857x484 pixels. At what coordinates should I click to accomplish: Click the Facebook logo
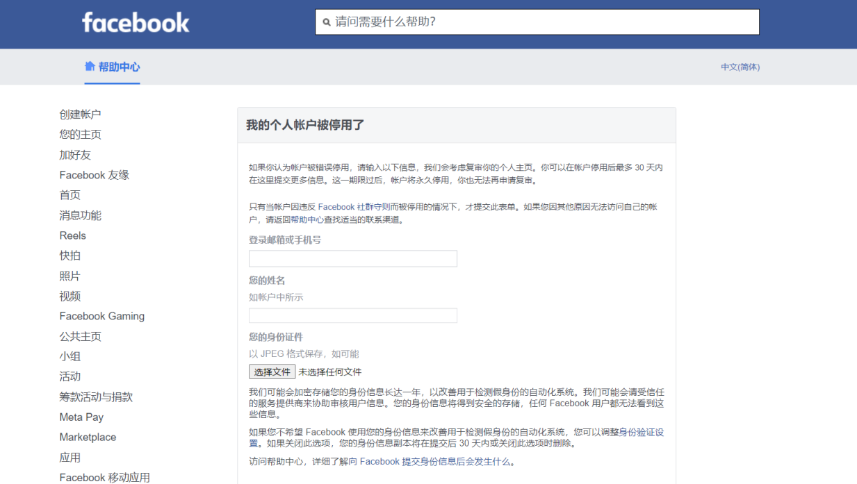[135, 22]
